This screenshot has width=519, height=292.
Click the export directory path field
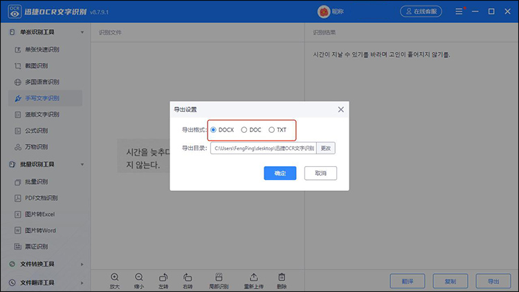point(264,148)
